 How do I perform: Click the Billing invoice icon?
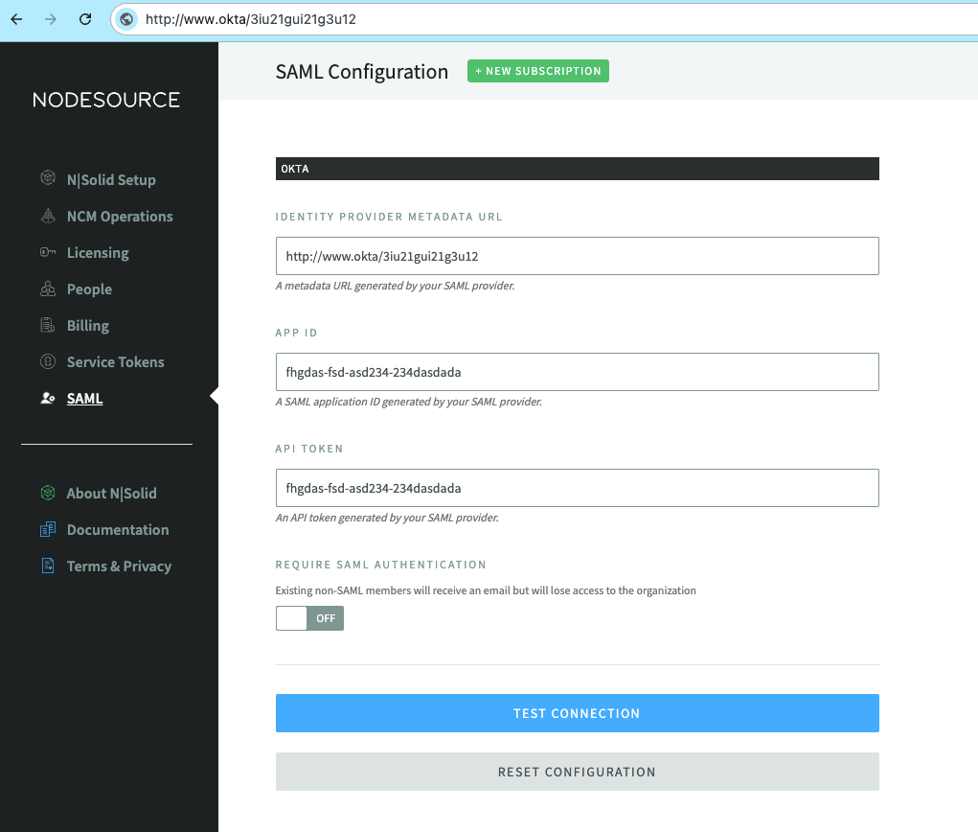(x=48, y=325)
